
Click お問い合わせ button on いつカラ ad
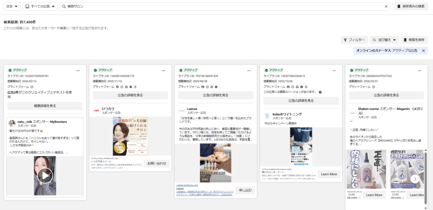[157, 163]
